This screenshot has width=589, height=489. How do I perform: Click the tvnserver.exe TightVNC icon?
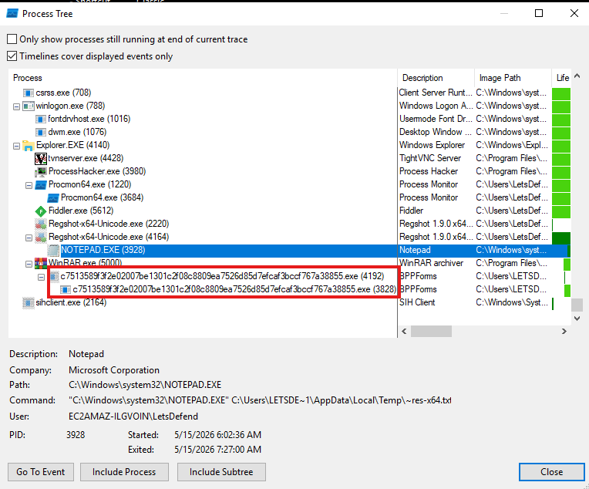pyautogui.click(x=41, y=159)
